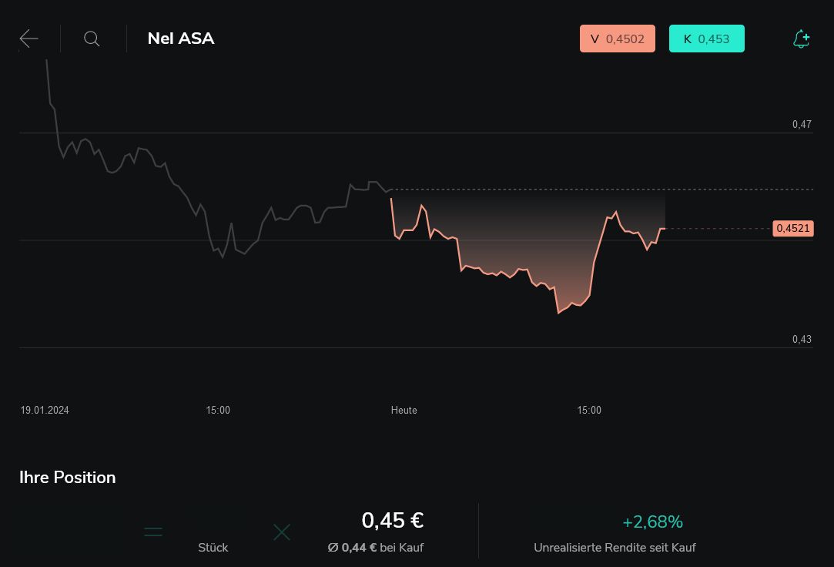This screenshot has width=834, height=567.
Task: Click the 0,45 € position price
Action: (x=393, y=521)
